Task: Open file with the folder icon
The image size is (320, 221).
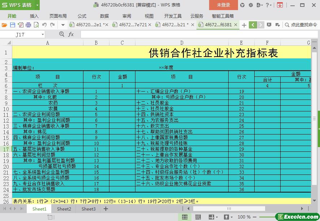Action: (x=4, y=25)
